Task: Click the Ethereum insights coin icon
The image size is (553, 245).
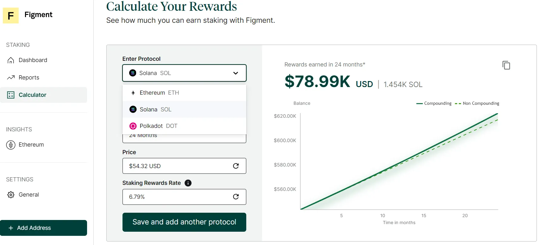Action: pos(11,145)
